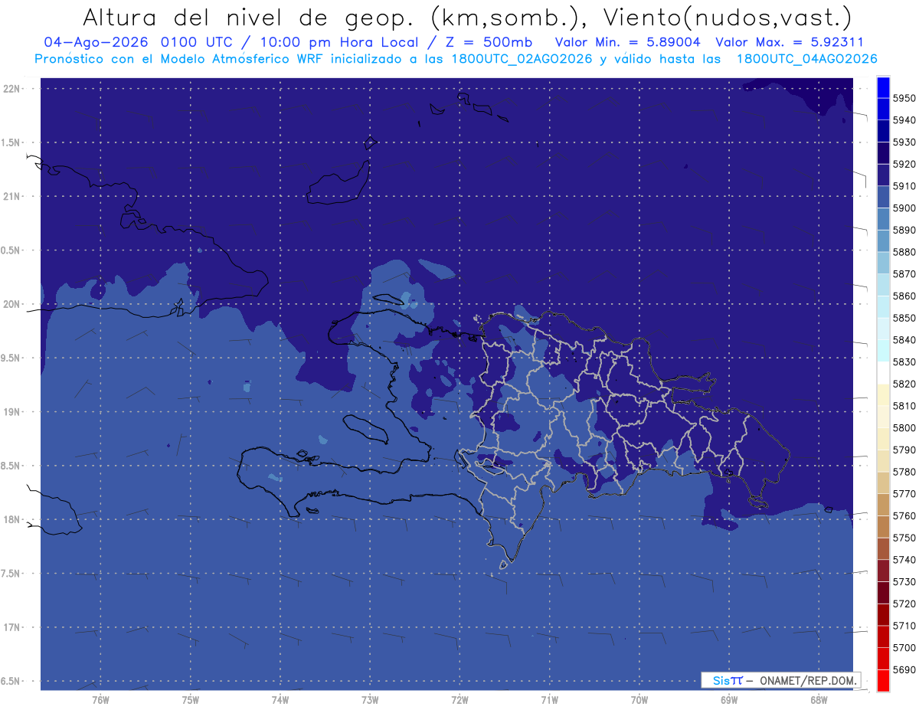Viewport: 919px width, 710px height.
Task: Click the '70W' longitude label
Action: coord(639,699)
